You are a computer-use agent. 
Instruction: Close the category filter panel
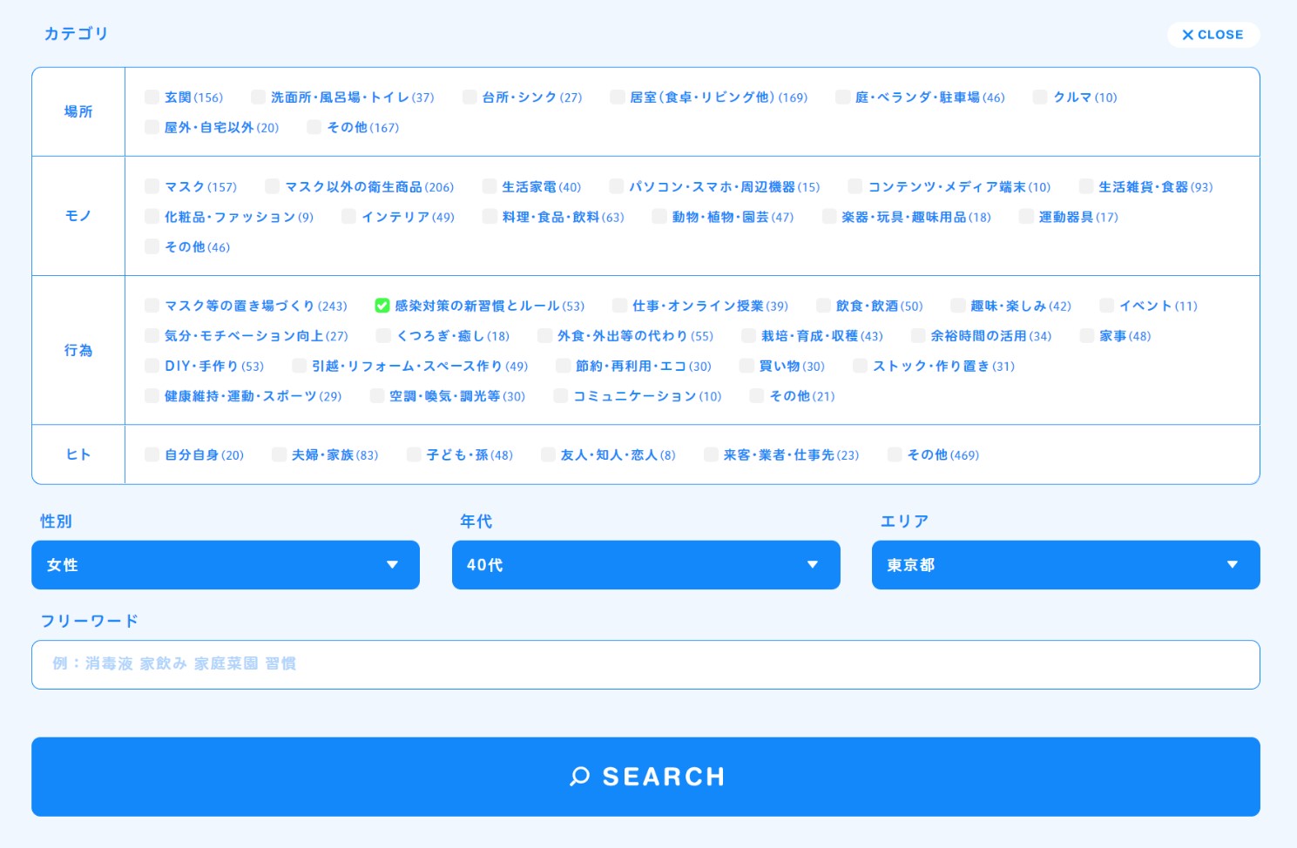(x=1213, y=35)
